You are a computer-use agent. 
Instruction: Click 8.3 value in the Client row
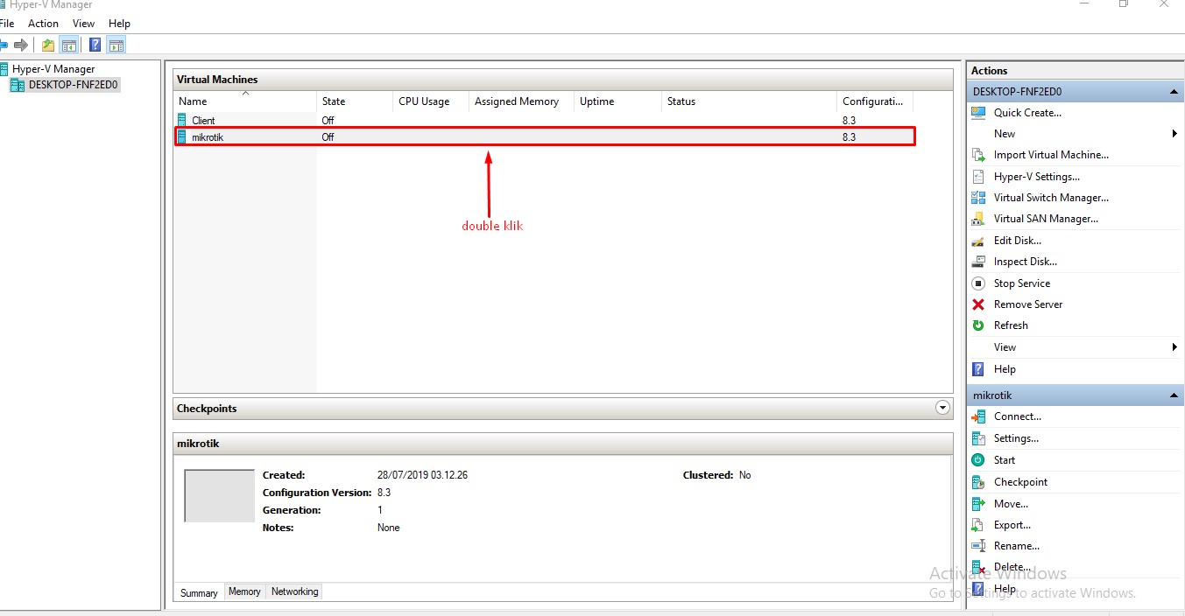849,121
